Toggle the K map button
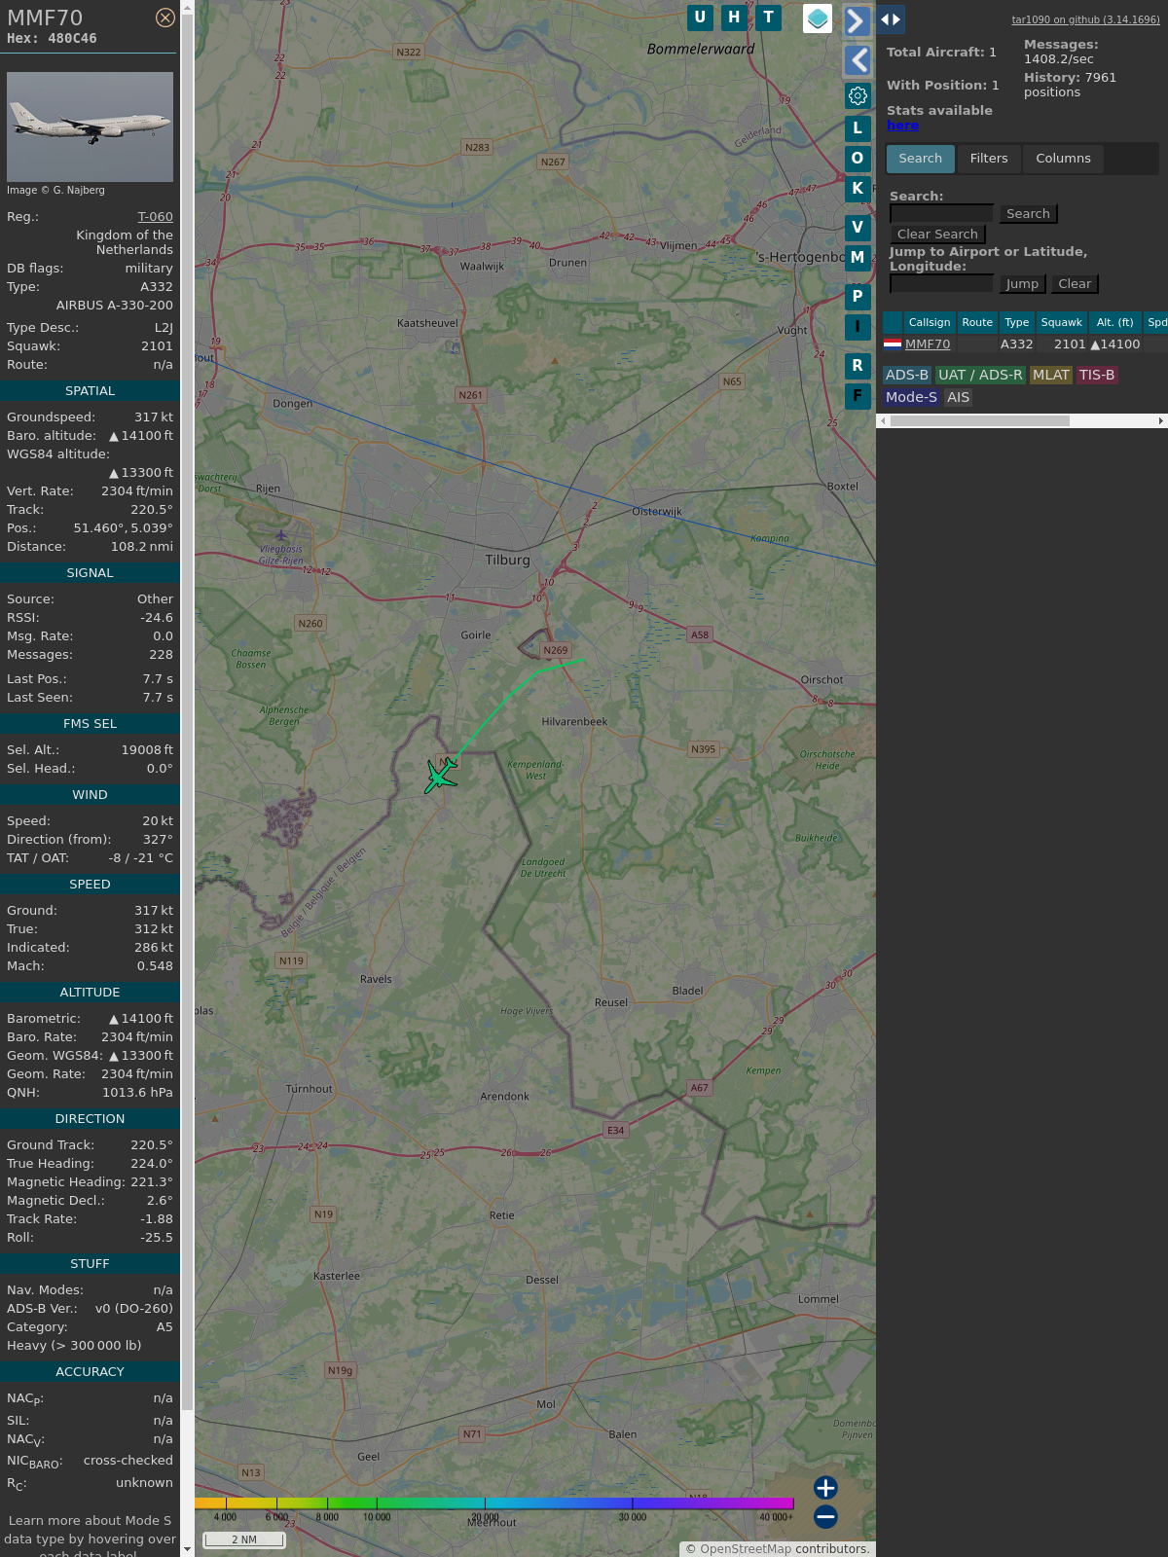This screenshot has width=1168, height=1557. click(858, 189)
